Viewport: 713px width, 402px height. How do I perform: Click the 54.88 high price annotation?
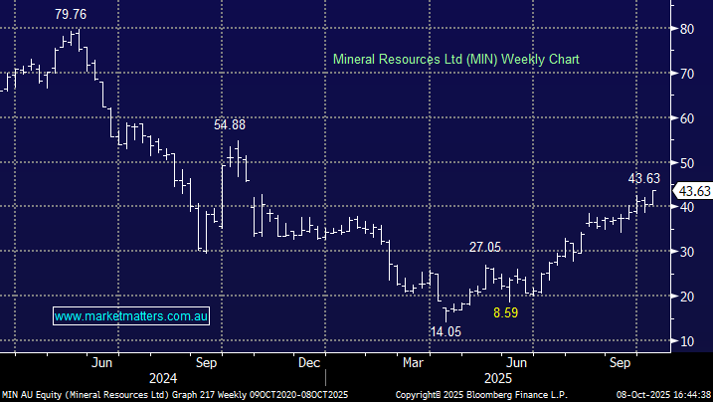click(230, 125)
